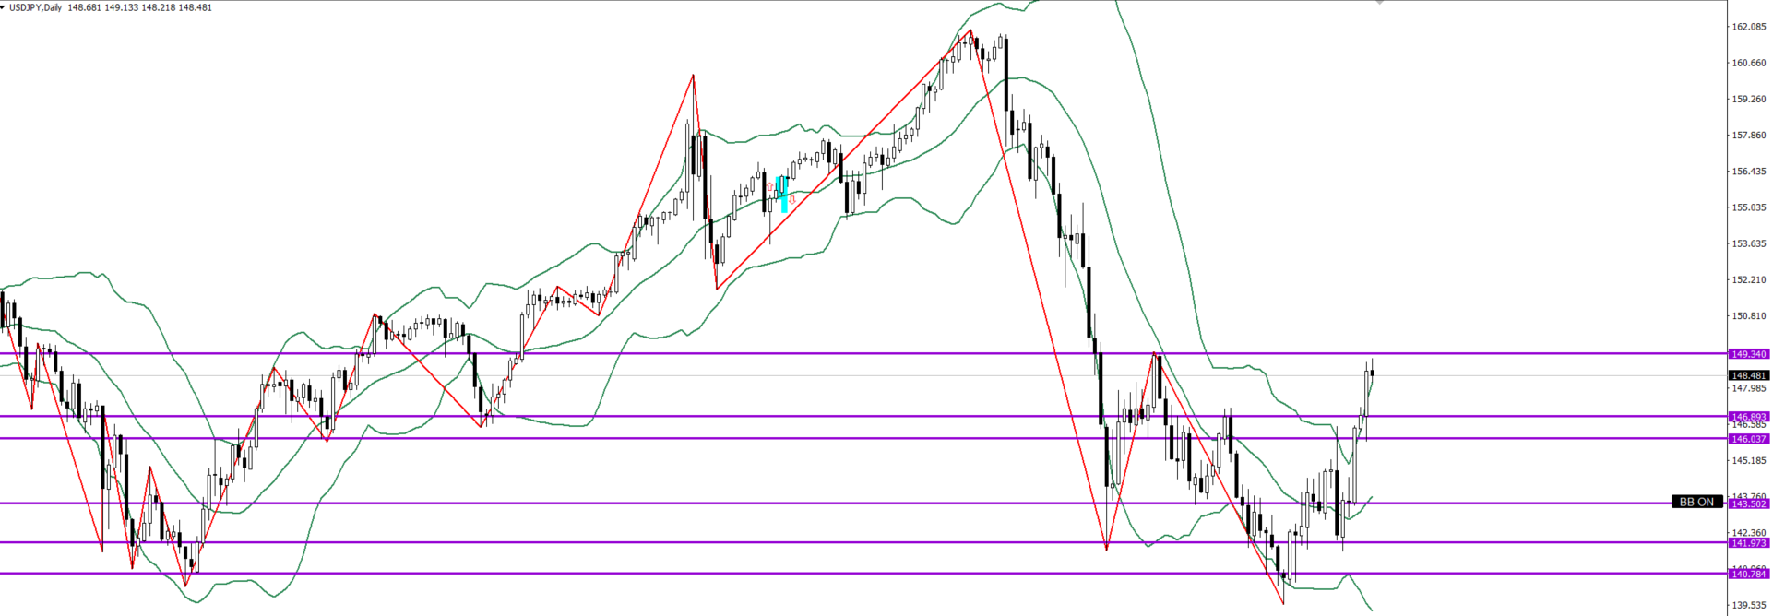Screen dimensions: 1773x616
Task: Select the 146.037 purple line price label
Action: click(x=1748, y=439)
